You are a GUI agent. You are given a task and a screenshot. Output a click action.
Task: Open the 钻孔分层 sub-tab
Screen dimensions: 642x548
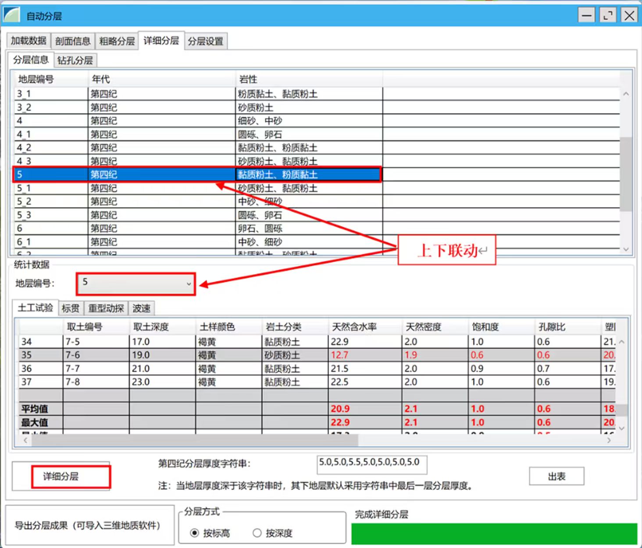coord(75,60)
